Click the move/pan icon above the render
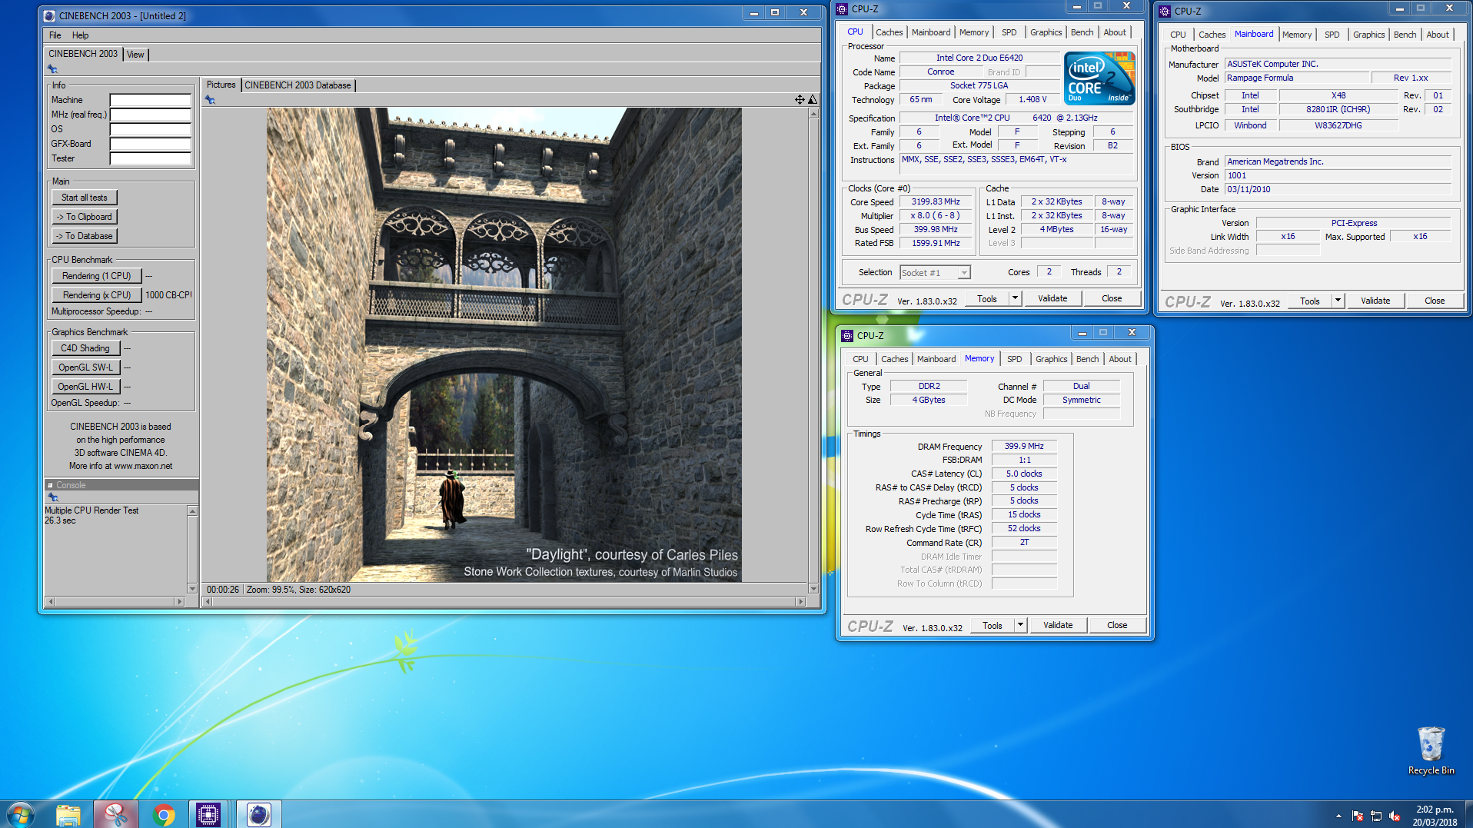 800,99
